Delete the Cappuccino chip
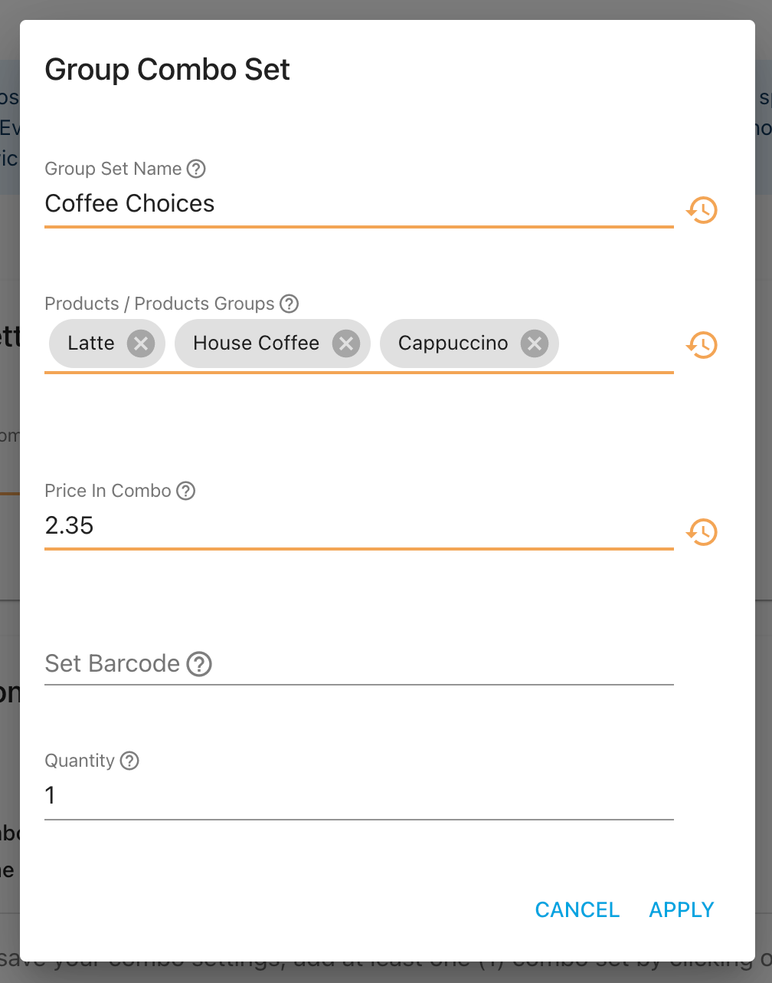The width and height of the screenshot is (772, 983). pyautogui.click(x=535, y=344)
